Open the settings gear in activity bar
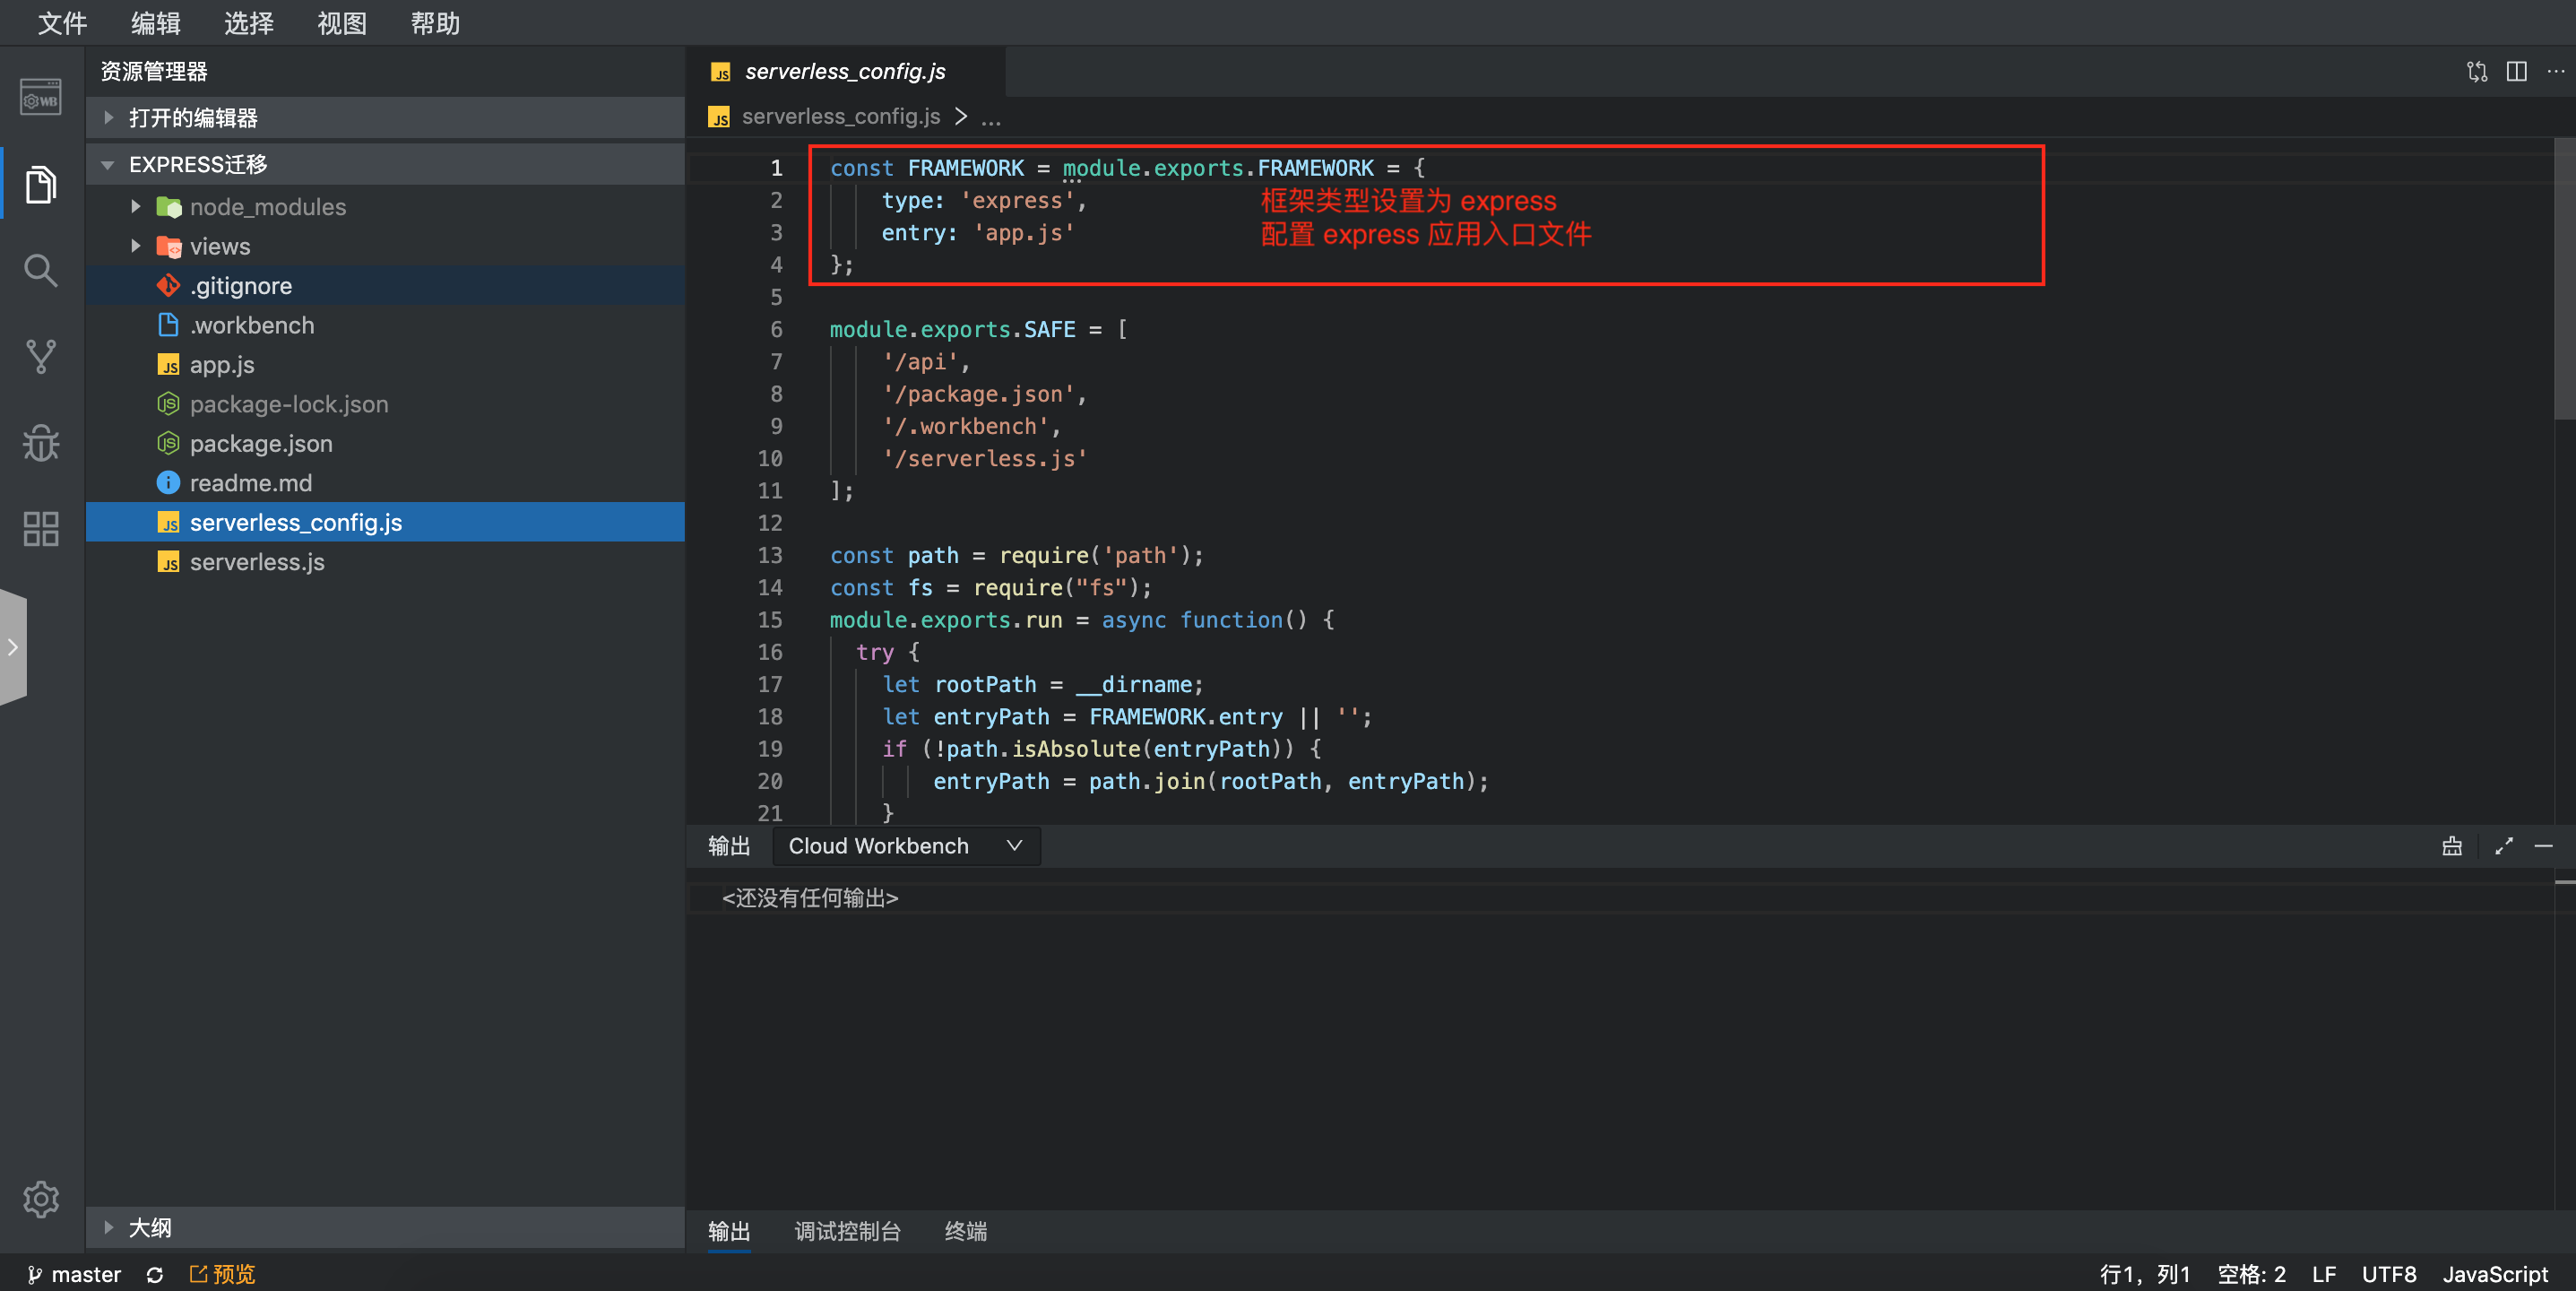2576x1291 pixels. (x=41, y=1198)
